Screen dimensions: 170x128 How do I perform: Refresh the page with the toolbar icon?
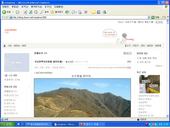(x=31, y=12)
